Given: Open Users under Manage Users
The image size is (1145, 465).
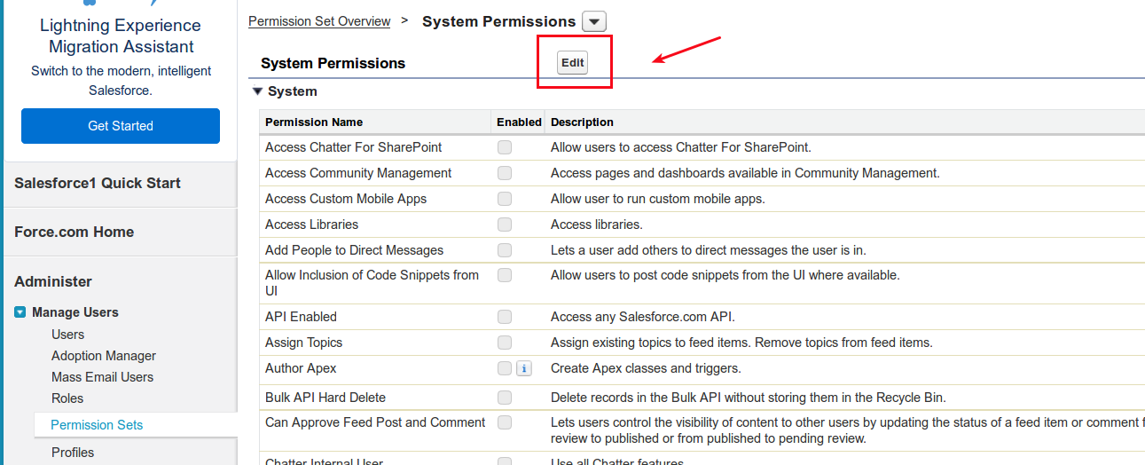Looking at the screenshot, I should click(x=68, y=335).
